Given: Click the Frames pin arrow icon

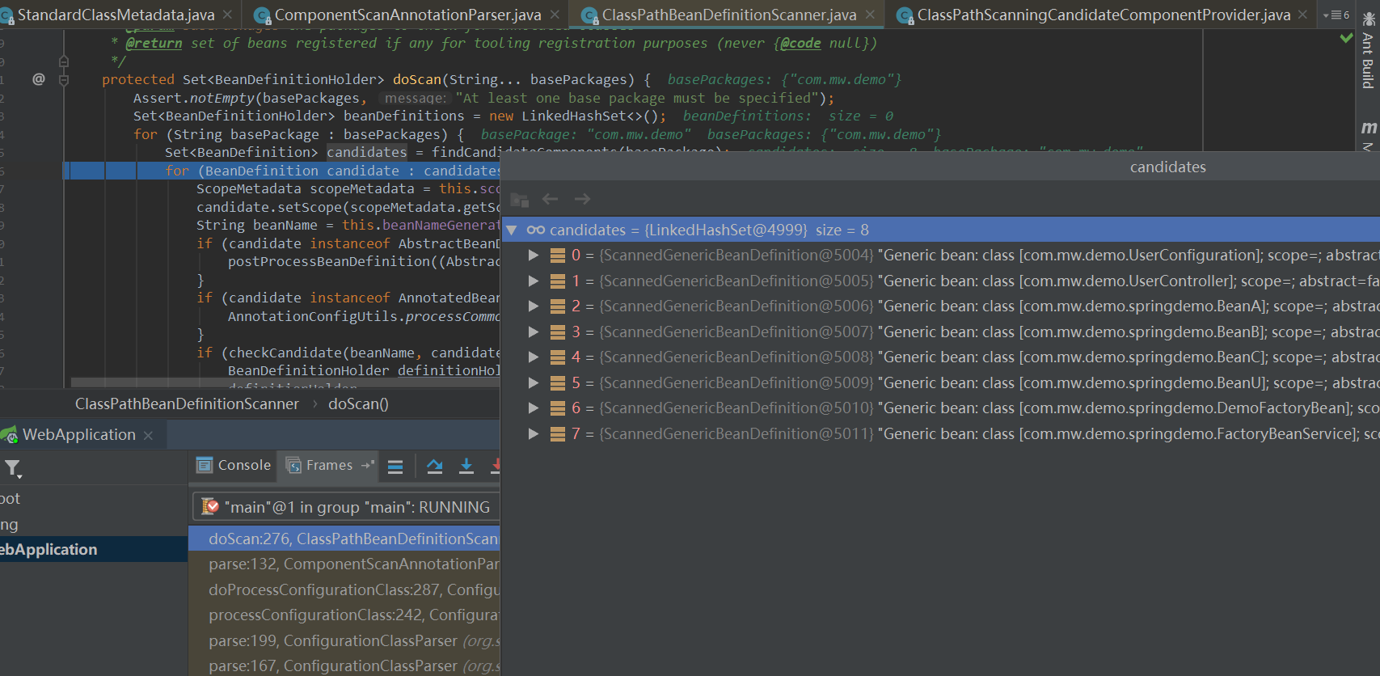Looking at the screenshot, I should pos(367,465).
